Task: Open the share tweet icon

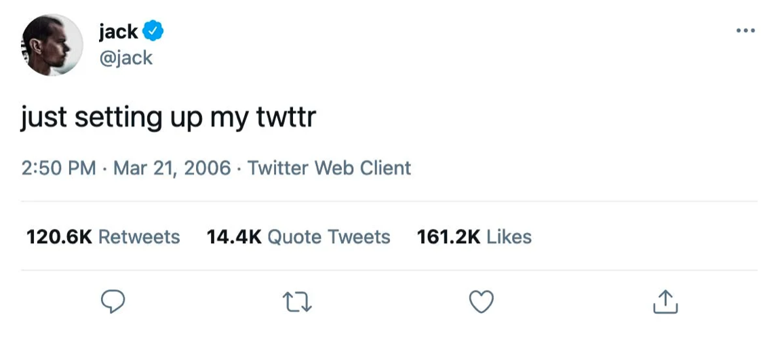Action: 665,302
